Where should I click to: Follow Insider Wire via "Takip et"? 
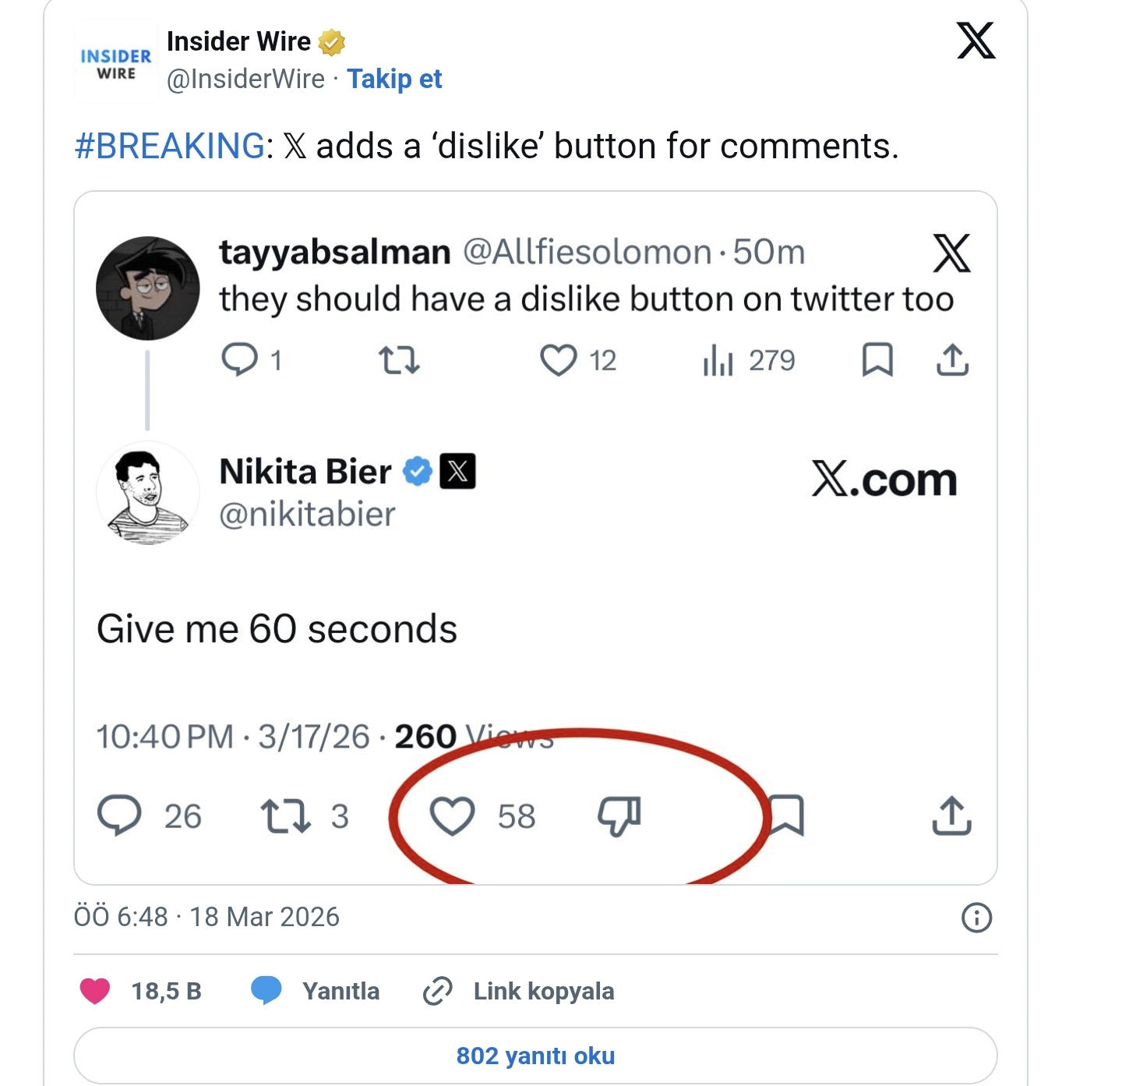tap(394, 79)
